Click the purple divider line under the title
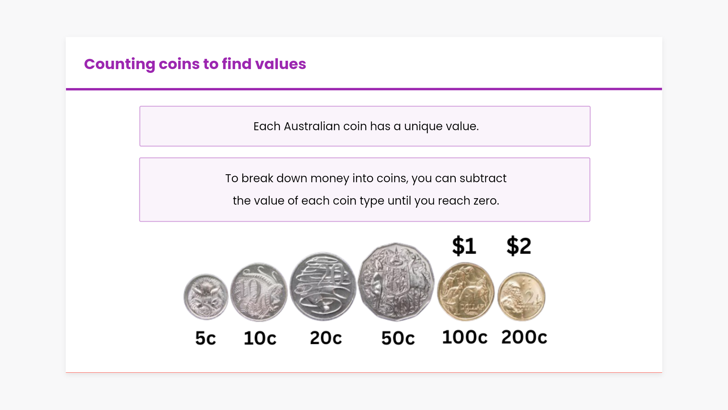Screen dimensions: 728x410 [364, 89]
